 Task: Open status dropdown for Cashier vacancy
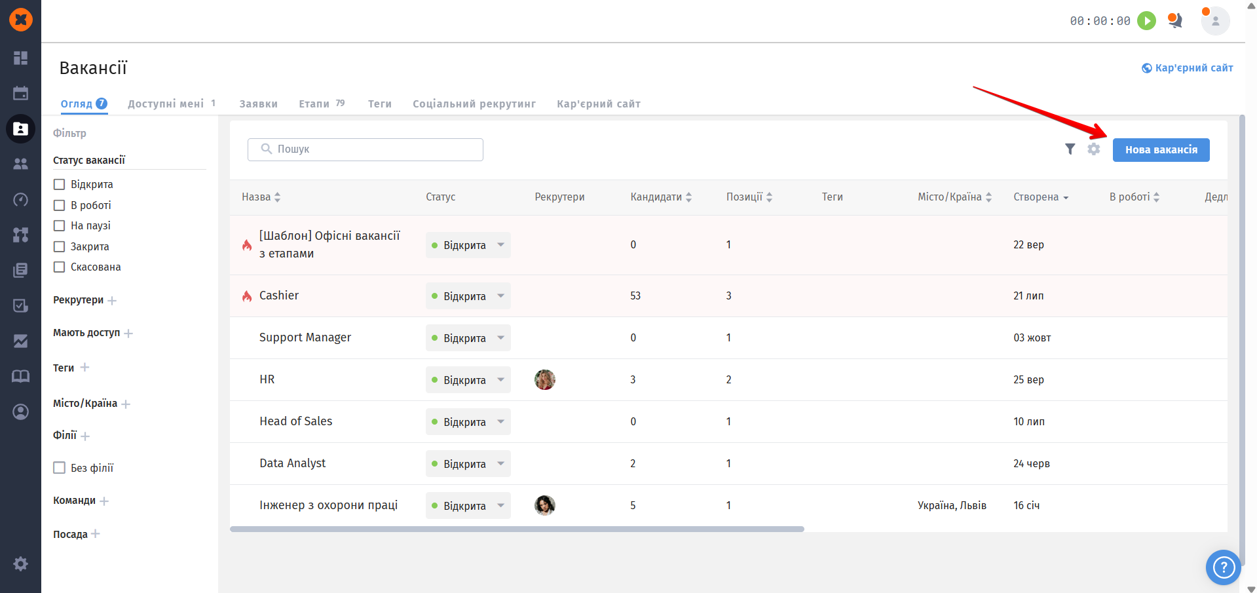point(500,296)
